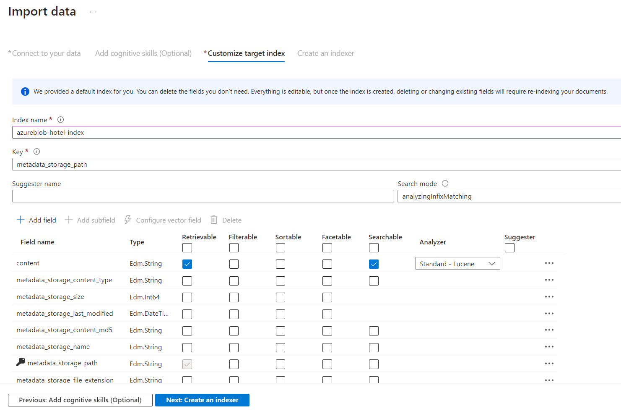621x414 pixels.
Task: Check the Searchable column header checkbox
Action: pos(374,248)
